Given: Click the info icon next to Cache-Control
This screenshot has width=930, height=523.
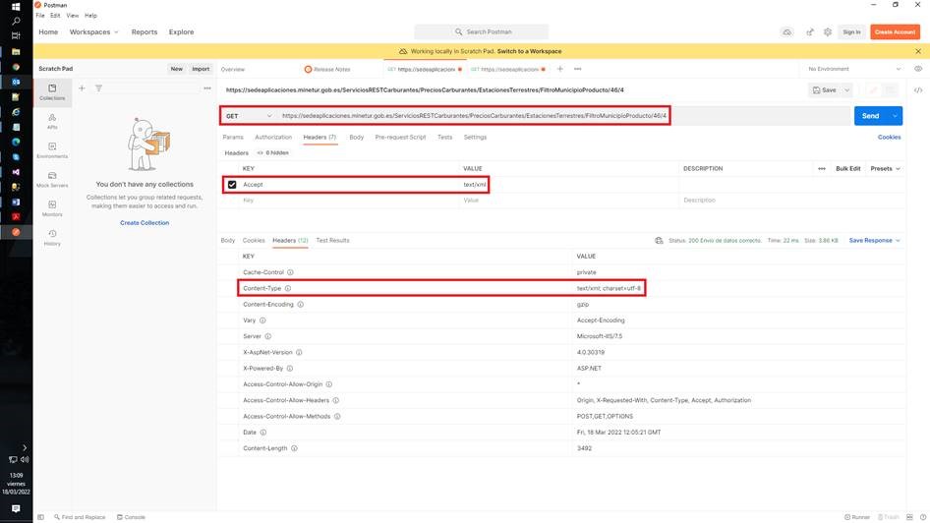Looking at the screenshot, I should coord(290,272).
